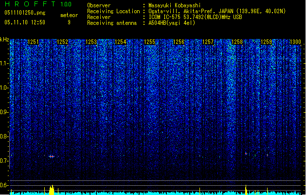Click the Observer field label
Viewport: 306px width, 195px height.
point(99,5)
